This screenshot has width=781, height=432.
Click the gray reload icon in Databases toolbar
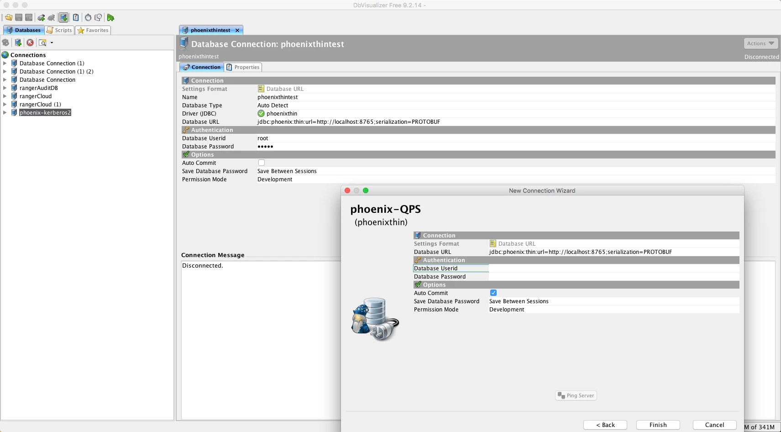6,42
